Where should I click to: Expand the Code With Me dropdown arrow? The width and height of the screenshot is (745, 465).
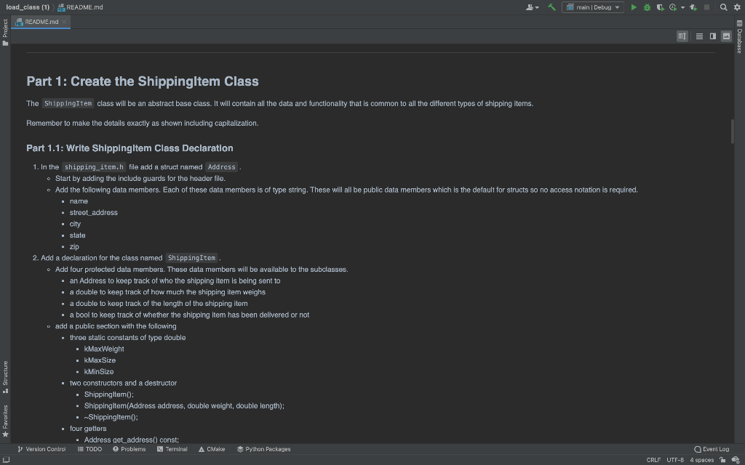tap(537, 7)
